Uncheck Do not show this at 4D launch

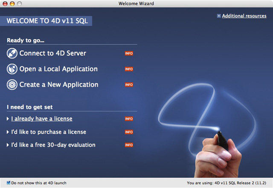[x=9, y=183]
